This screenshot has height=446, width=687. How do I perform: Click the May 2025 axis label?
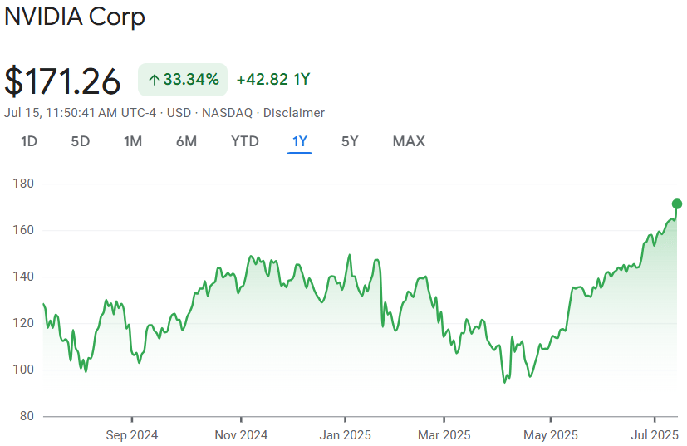[x=550, y=435]
